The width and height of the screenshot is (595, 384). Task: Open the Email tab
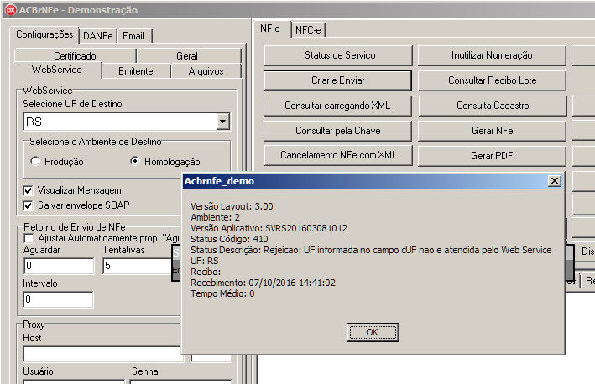click(133, 36)
